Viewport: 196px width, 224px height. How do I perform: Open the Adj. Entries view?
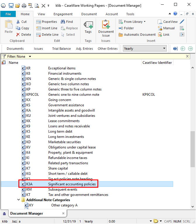pos(84,49)
